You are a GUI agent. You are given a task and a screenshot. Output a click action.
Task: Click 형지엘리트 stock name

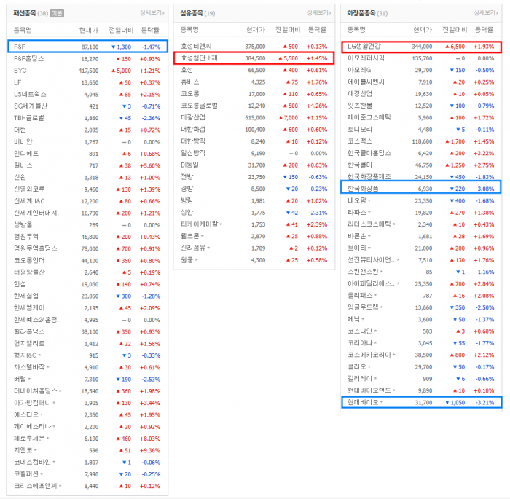click(x=29, y=344)
